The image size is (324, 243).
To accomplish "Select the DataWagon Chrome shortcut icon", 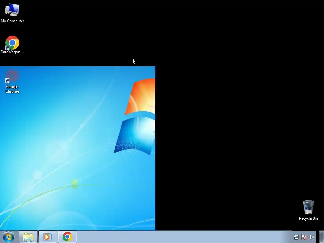I will (x=12, y=43).
